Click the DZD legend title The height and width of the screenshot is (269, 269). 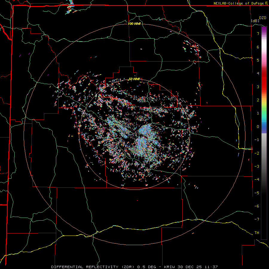[x=263, y=18]
